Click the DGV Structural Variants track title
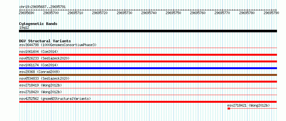 pyautogui.click(x=45, y=41)
